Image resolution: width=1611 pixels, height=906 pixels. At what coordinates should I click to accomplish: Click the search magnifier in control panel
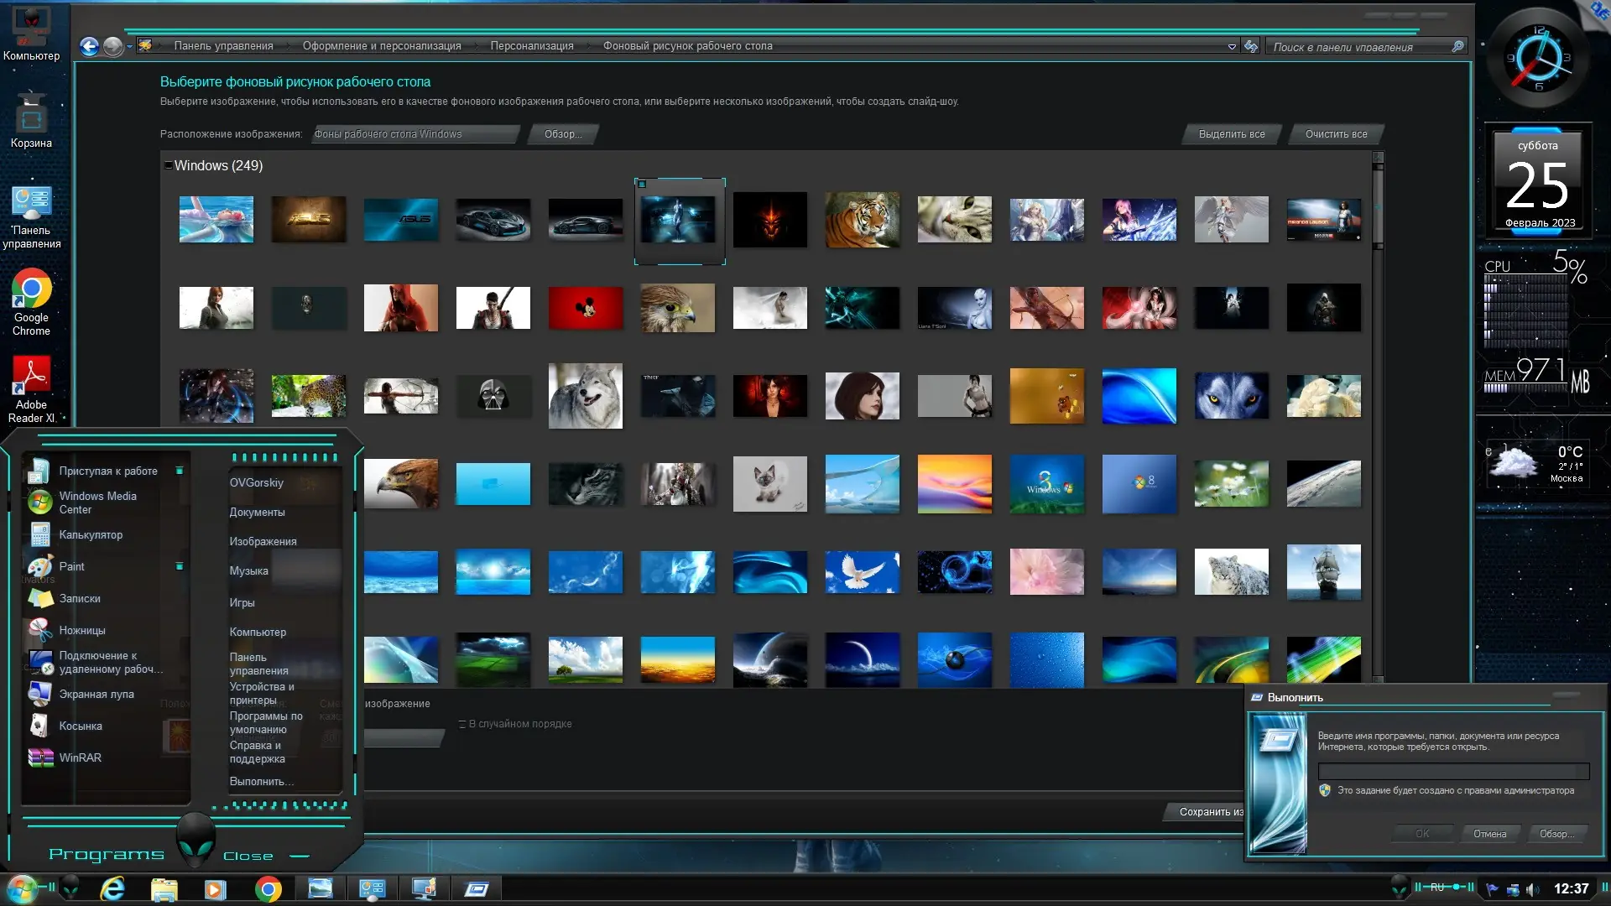click(1457, 47)
